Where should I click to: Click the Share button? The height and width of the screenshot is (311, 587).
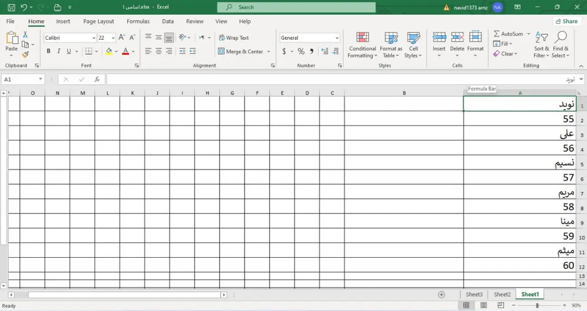(566, 21)
